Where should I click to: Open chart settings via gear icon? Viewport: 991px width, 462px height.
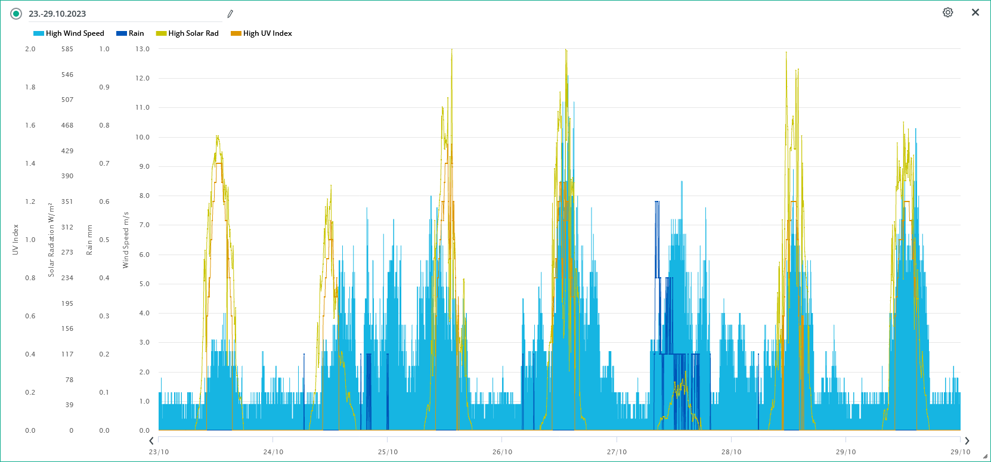(x=947, y=13)
